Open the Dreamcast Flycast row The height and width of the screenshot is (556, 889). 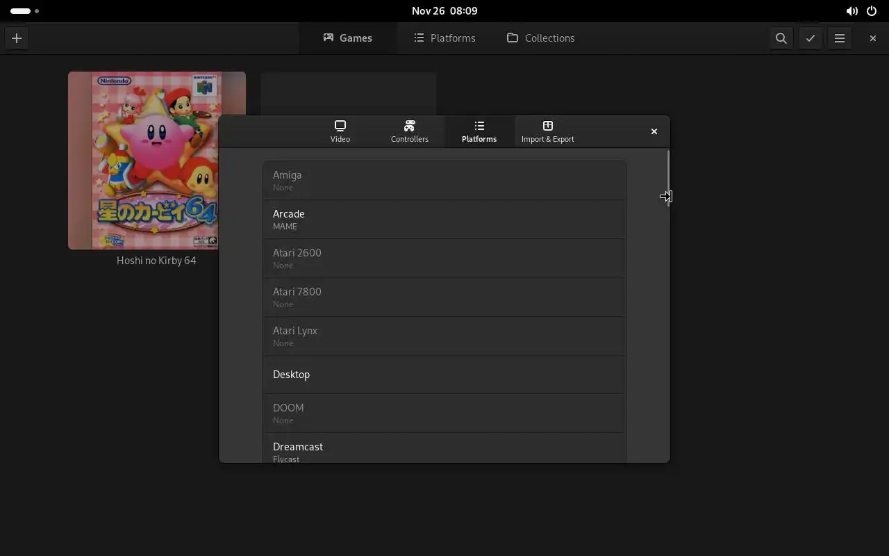(444, 448)
